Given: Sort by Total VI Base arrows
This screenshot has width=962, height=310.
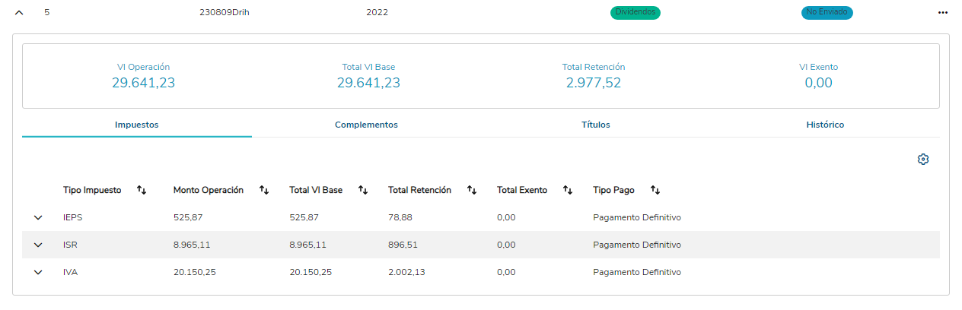Looking at the screenshot, I should point(363,190).
